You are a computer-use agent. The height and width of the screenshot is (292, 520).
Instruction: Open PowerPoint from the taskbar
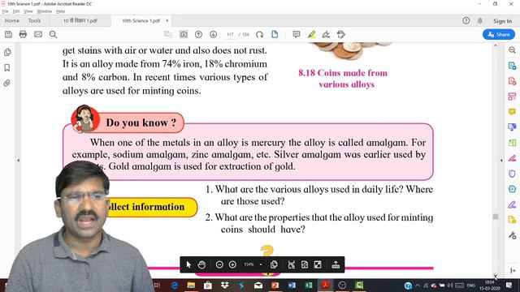click(x=275, y=285)
